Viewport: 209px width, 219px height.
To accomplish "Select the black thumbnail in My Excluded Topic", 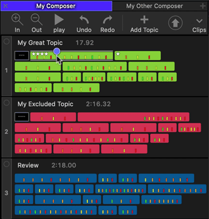I will click(x=22, y=117).
